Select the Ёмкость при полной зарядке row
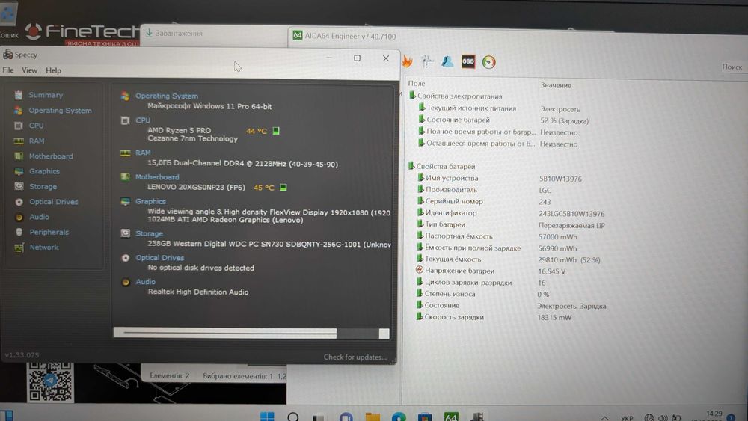The width and height of the screenshot is (748, 421). point(497,248)
